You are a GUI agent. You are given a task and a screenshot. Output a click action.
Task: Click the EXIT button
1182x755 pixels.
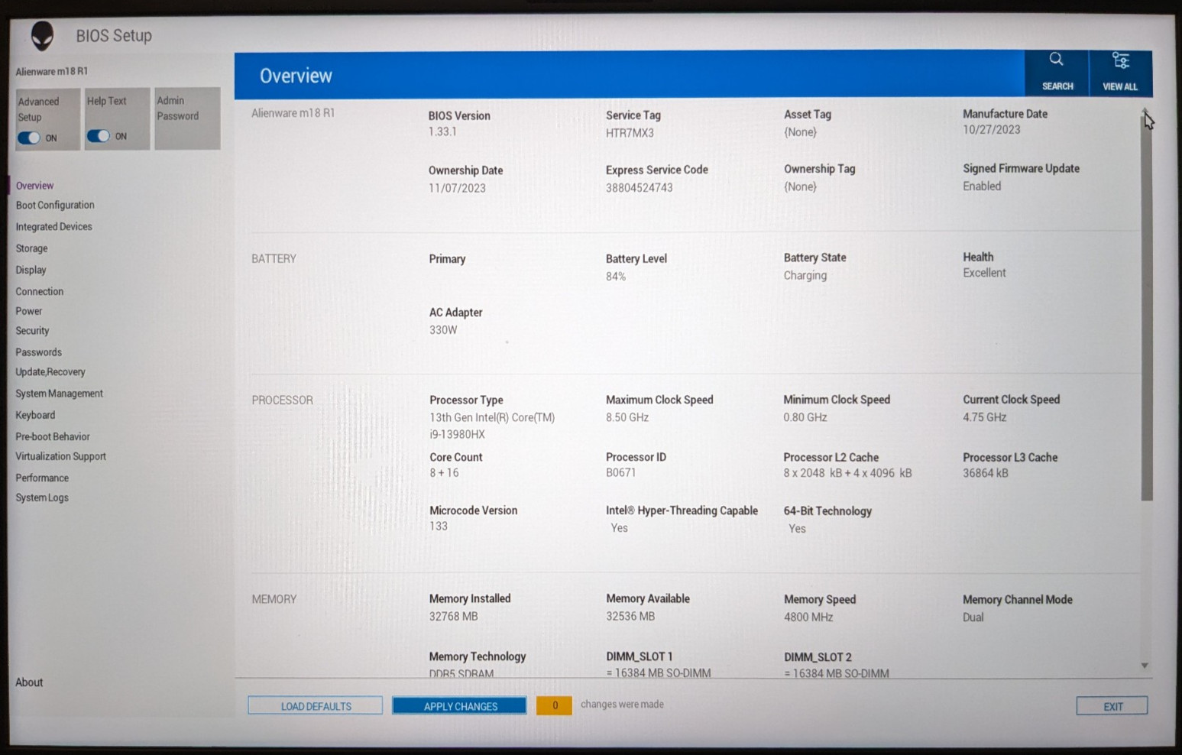(1112, 706)
